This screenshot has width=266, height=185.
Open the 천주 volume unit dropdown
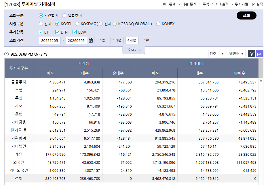coord(217,54)
